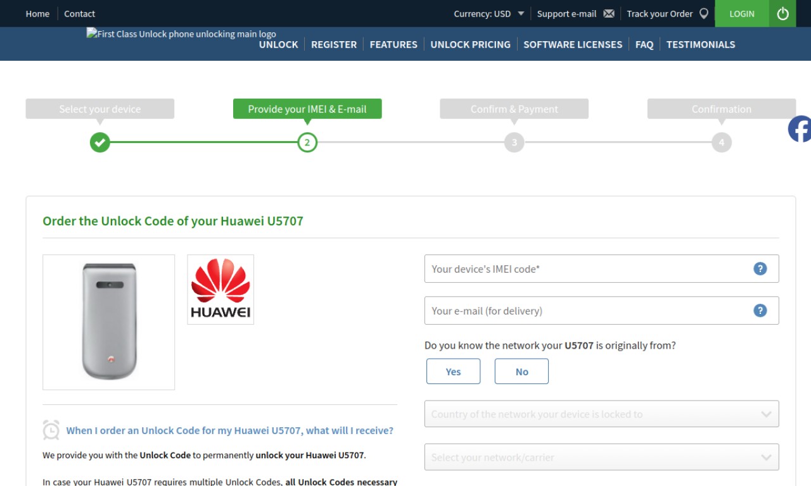The width and height of the screenshot is (811, 486).
Task: Click the alarm clock icon by the question
Action: tap(51, 430)
